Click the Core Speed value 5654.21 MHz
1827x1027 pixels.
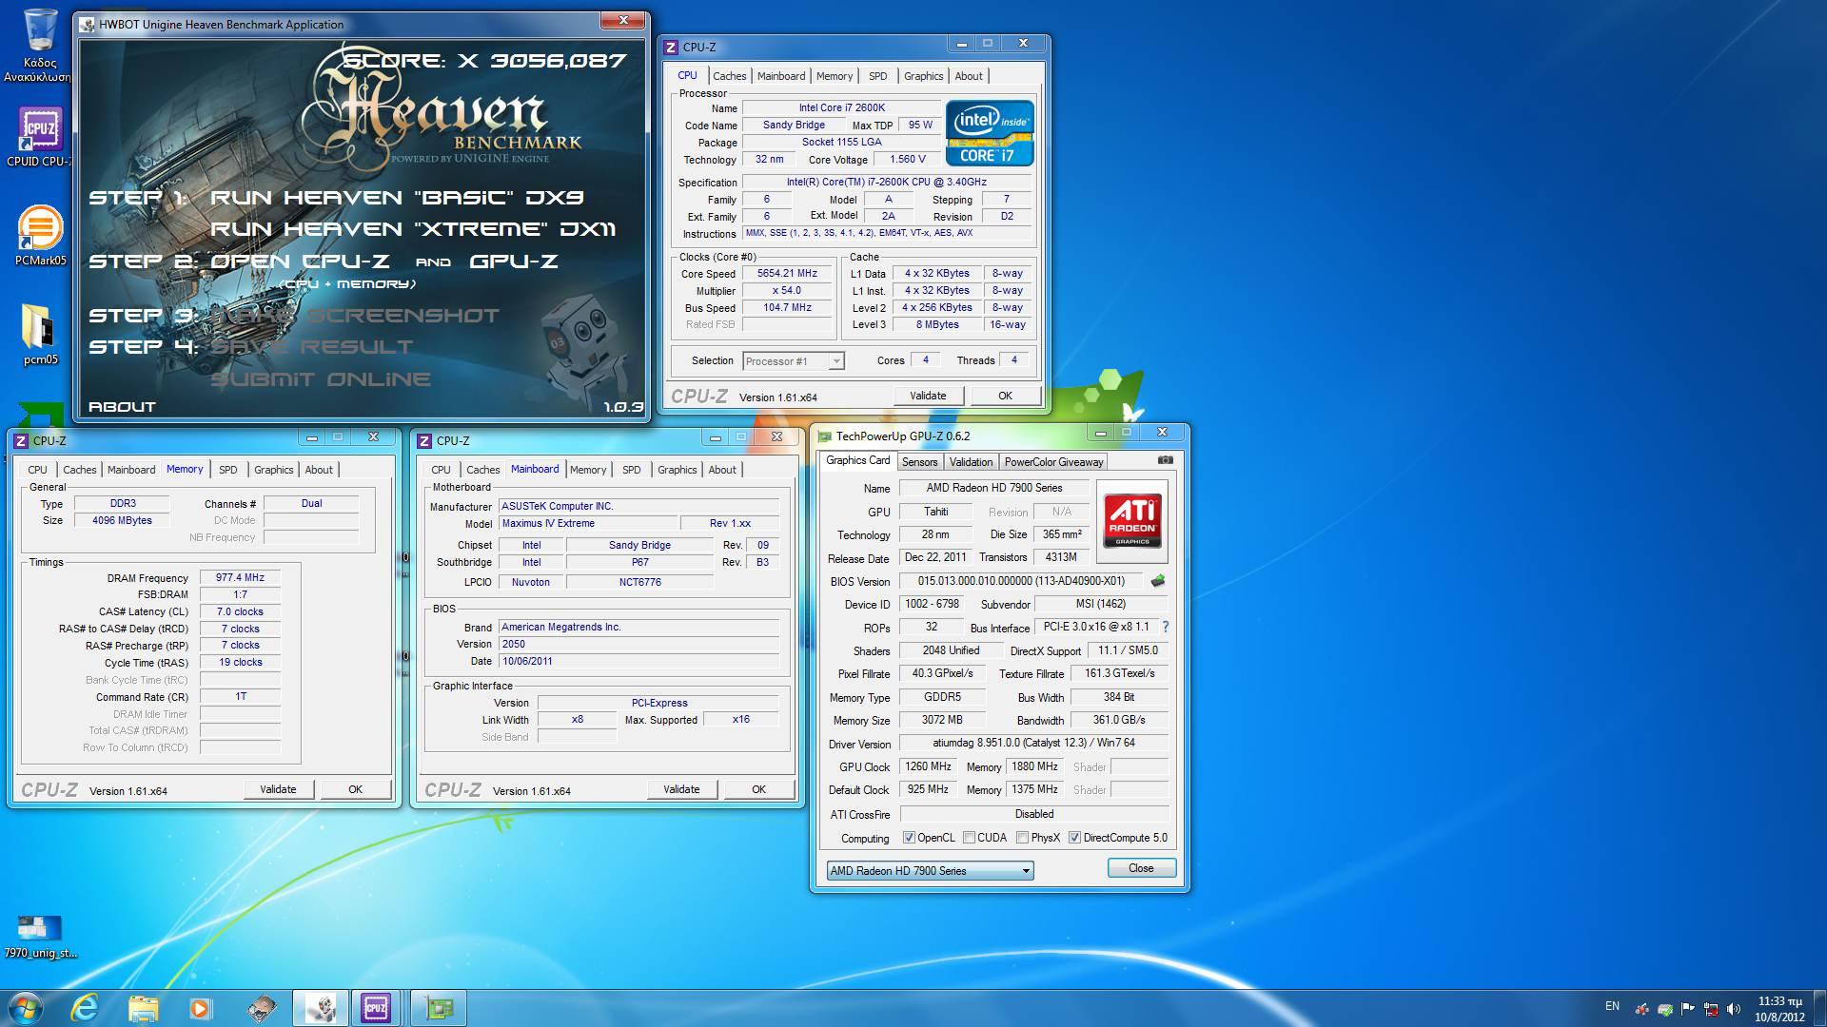787,274
